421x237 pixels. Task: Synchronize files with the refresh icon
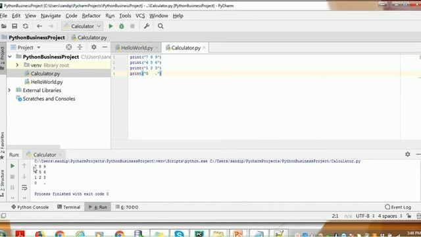26,26
